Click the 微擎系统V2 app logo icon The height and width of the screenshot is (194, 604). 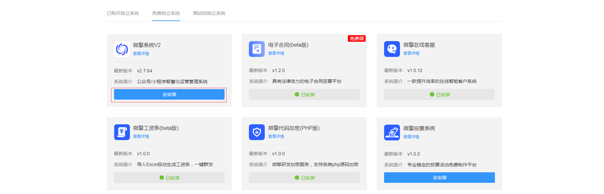click(x=122, y=49)
